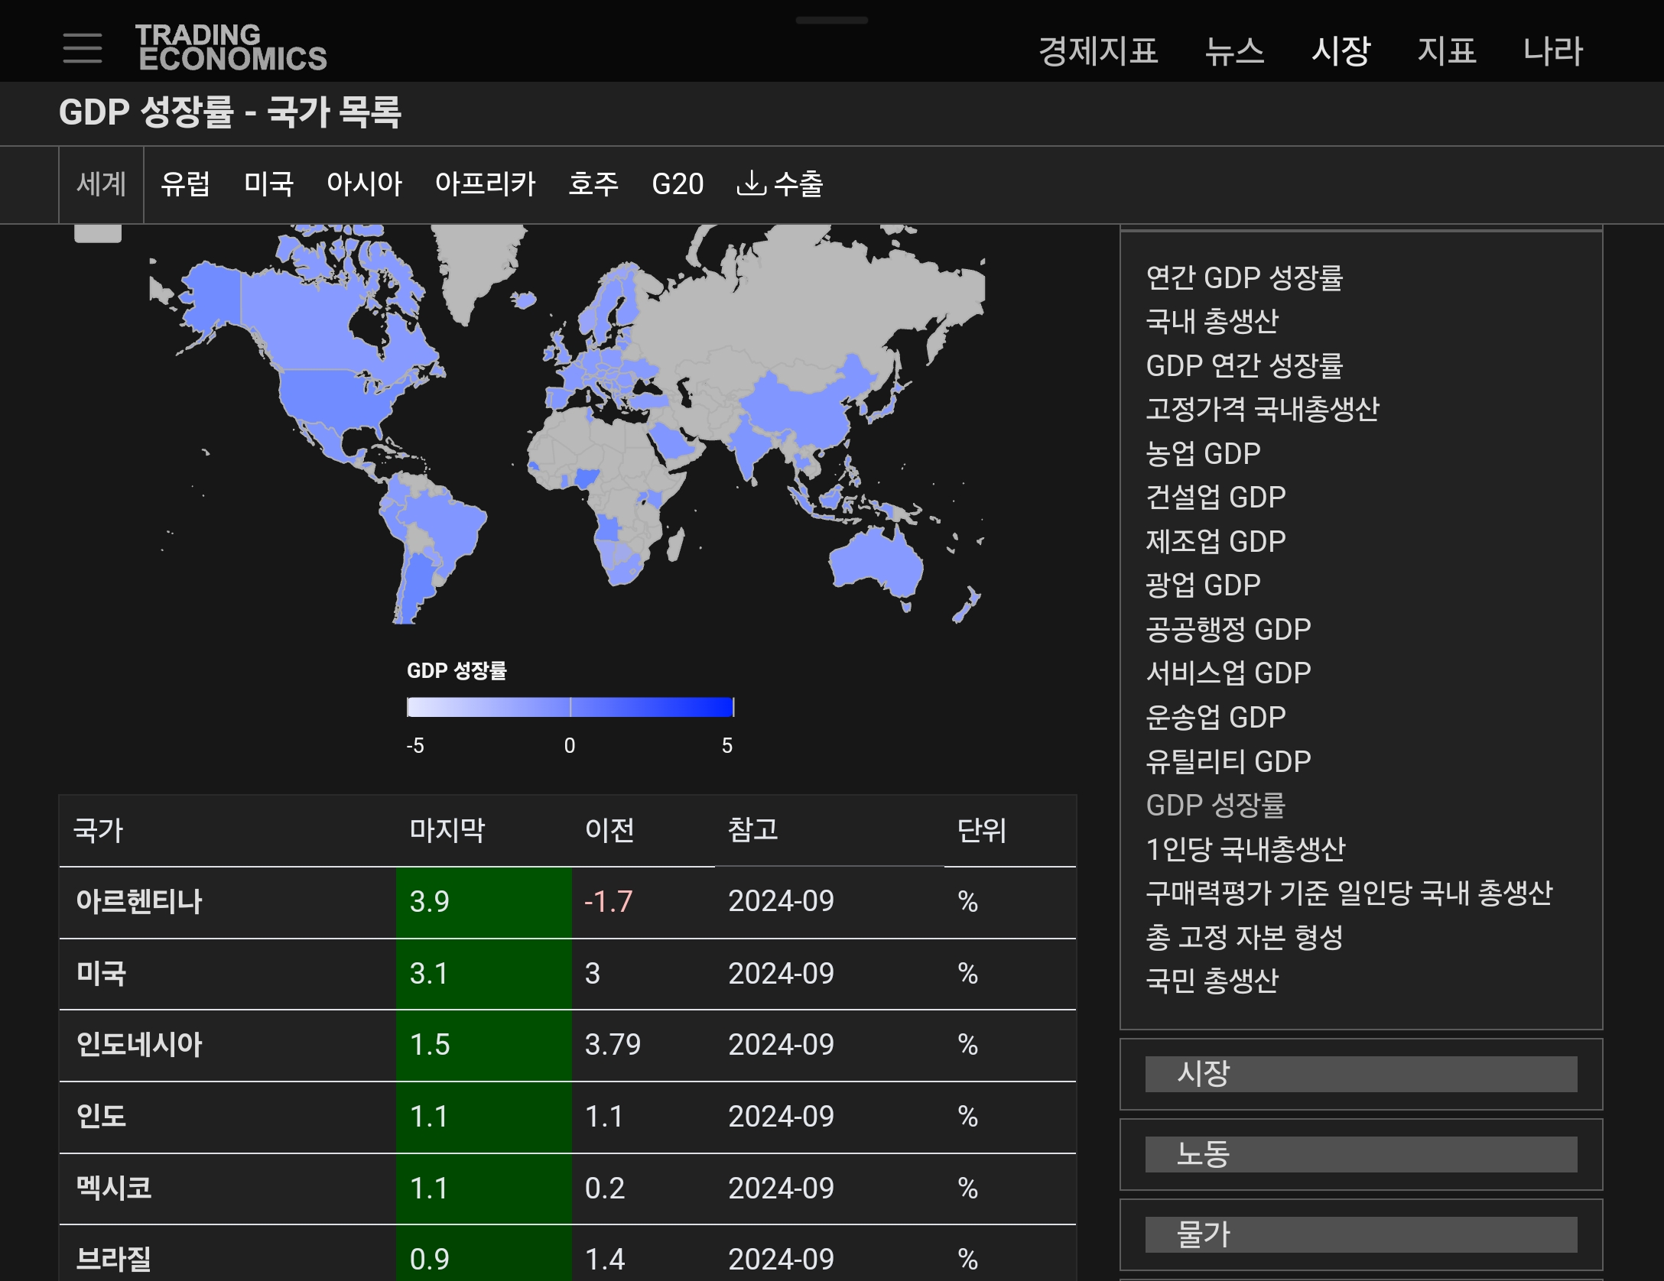
Task: Switch to the 미국 tab
Action: click(268, 184)
